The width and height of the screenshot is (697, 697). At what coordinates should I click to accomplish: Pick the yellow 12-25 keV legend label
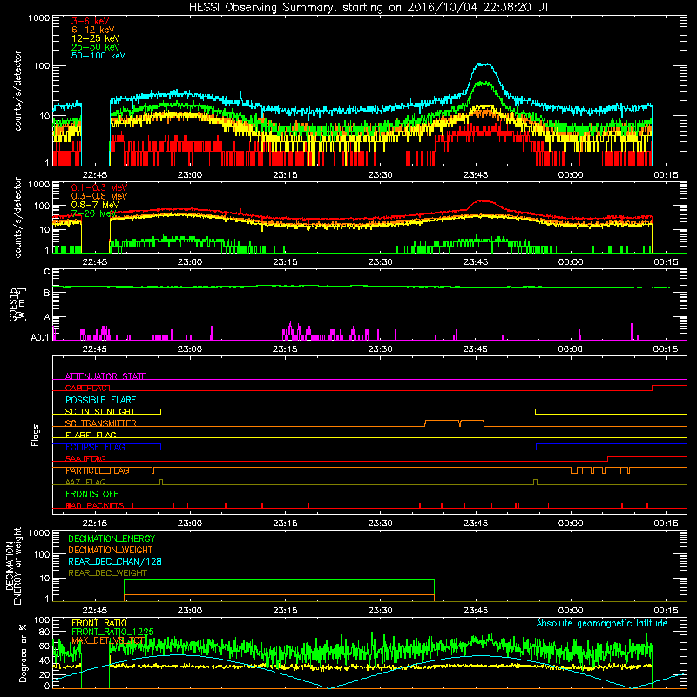pos(95,38)
